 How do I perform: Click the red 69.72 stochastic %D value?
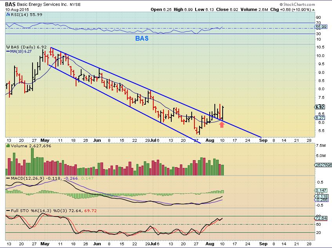pyautogui.click(x=91, y=211)
